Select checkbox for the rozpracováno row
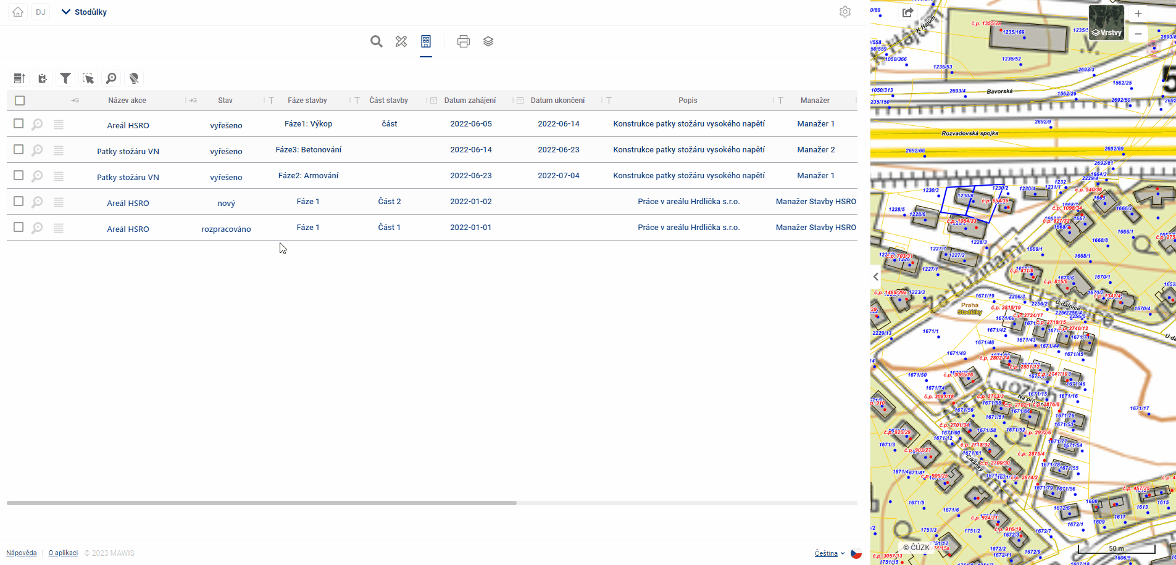The height and width of the screenshot is (565, 1176). (19, 228)
